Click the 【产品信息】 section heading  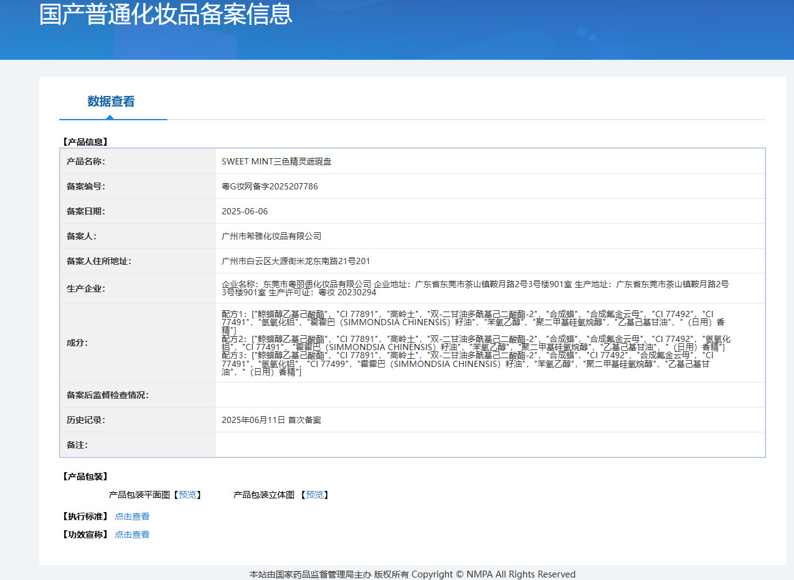tap(85, 142)
